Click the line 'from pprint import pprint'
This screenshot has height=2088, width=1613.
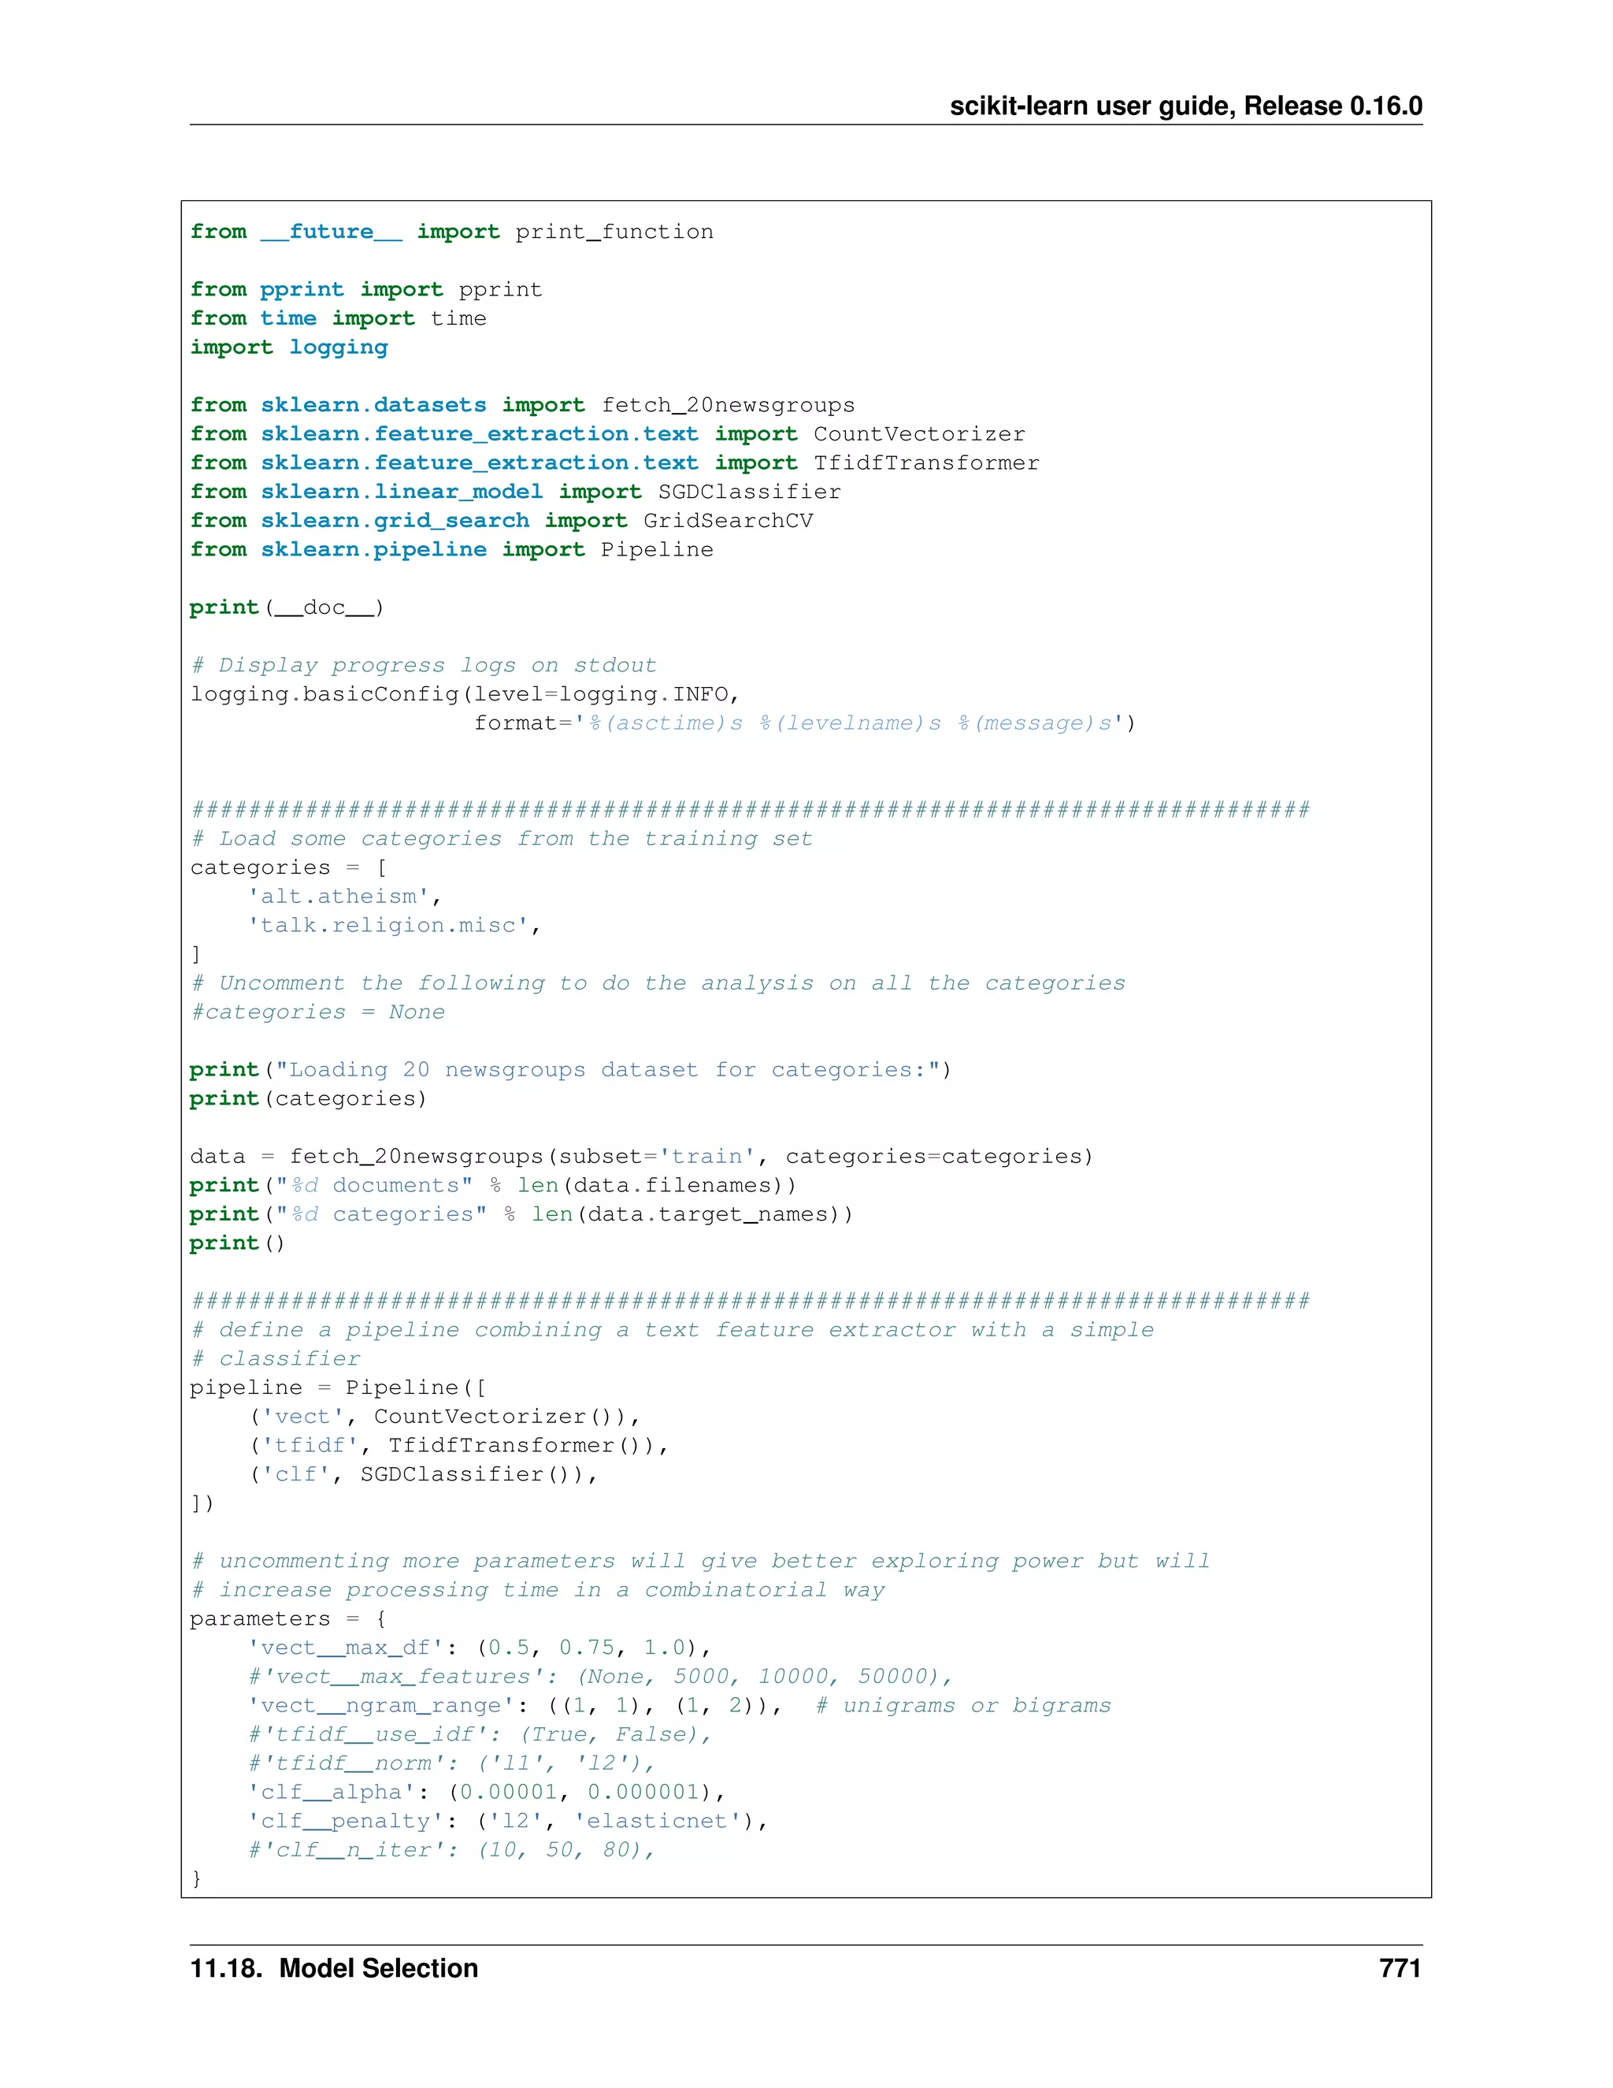coord(366,290)
